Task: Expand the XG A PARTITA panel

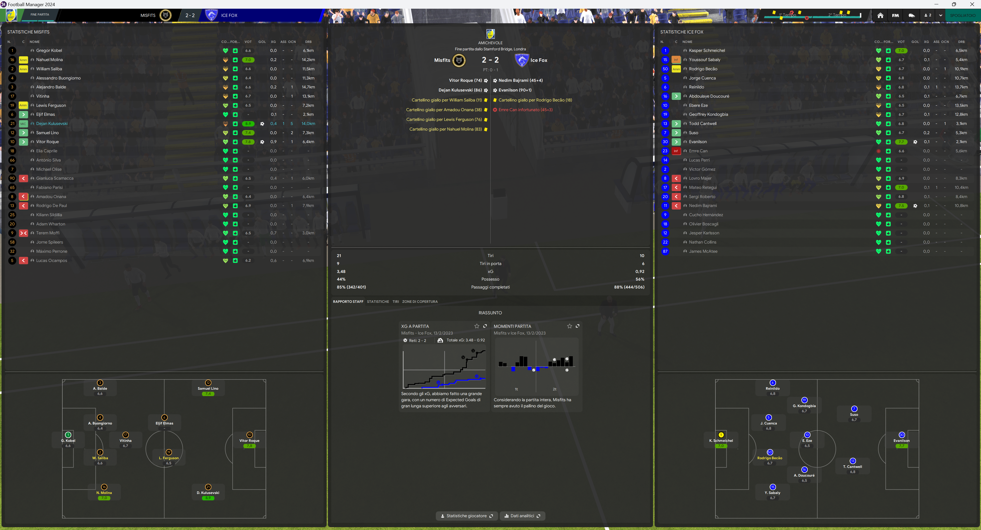Action: [x=485, y=326]
